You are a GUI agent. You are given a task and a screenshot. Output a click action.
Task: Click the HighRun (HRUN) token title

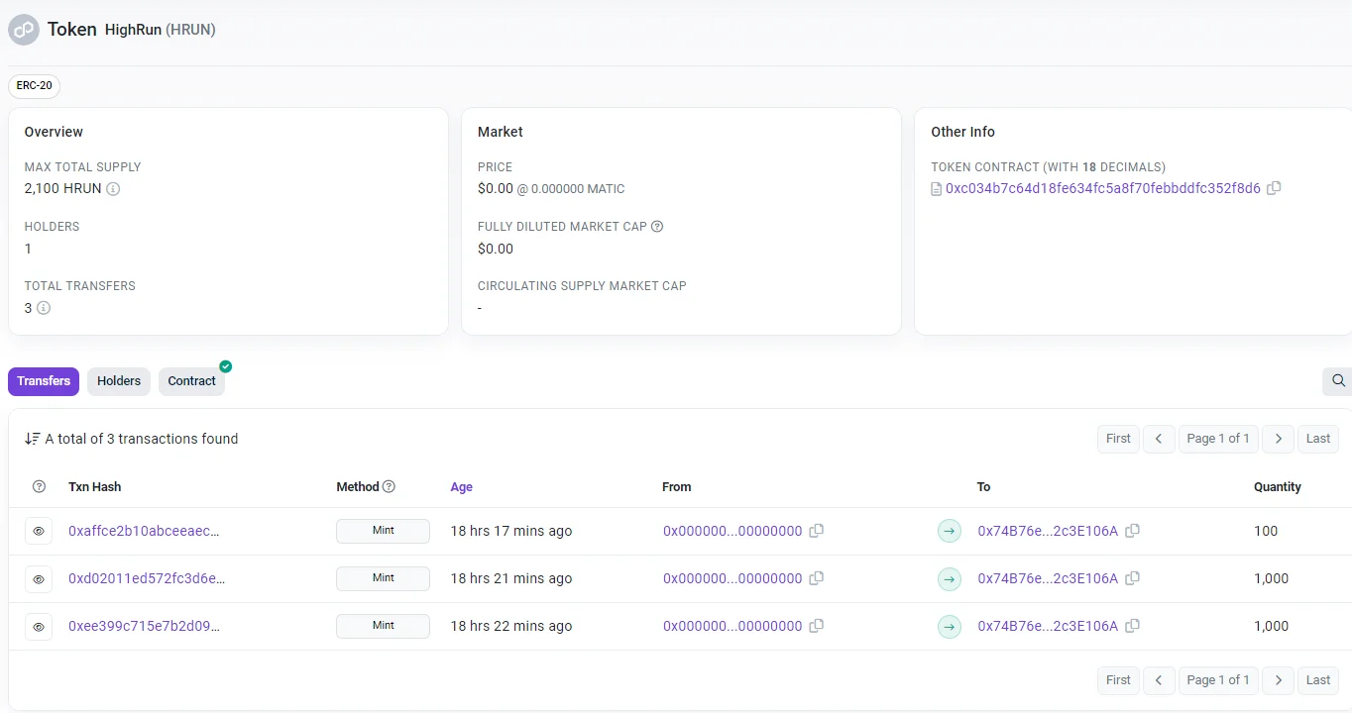(x=161, y=30)
